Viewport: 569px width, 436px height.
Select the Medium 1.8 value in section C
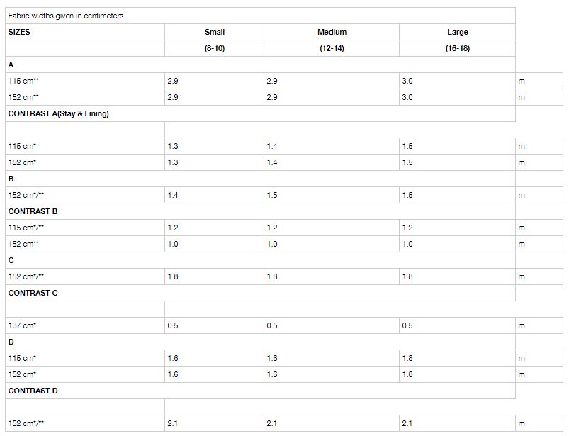[x=272, y=276]
